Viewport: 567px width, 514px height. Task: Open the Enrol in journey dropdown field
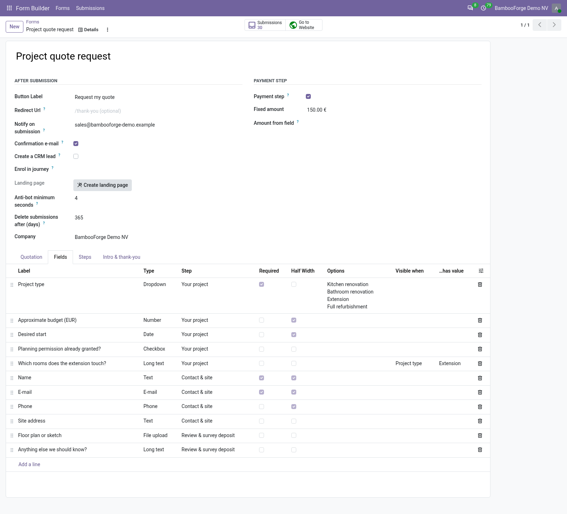[158, 169]
